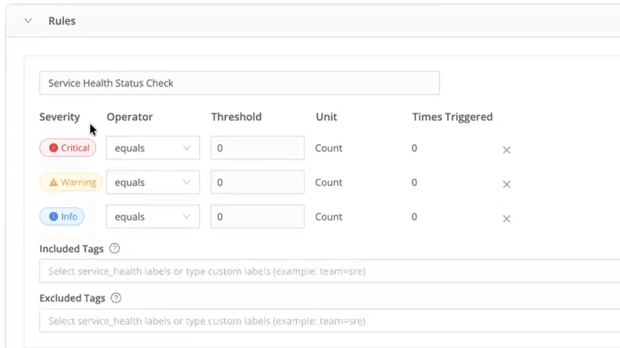Screen dimensions: 620x348
Task: Click the Times Triggered column header
Action: [452, 117]
